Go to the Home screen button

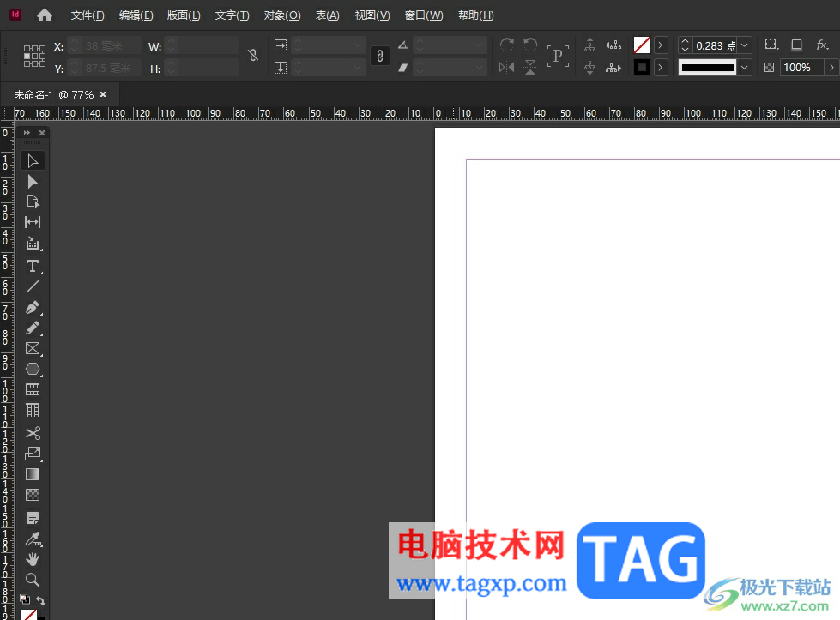pyautogui.click(x=45, y=15)
